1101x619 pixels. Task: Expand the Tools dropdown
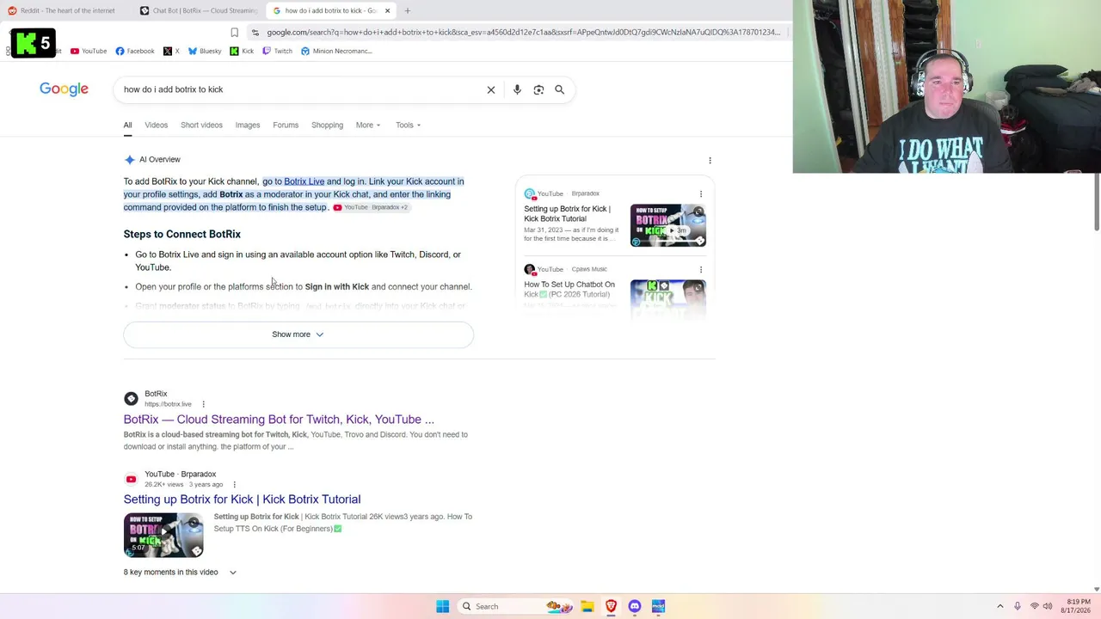408,125
